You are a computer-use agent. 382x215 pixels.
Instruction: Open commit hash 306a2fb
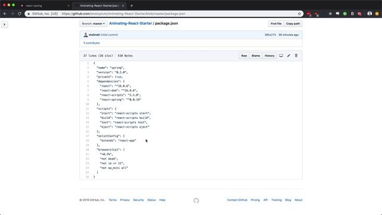270,35
